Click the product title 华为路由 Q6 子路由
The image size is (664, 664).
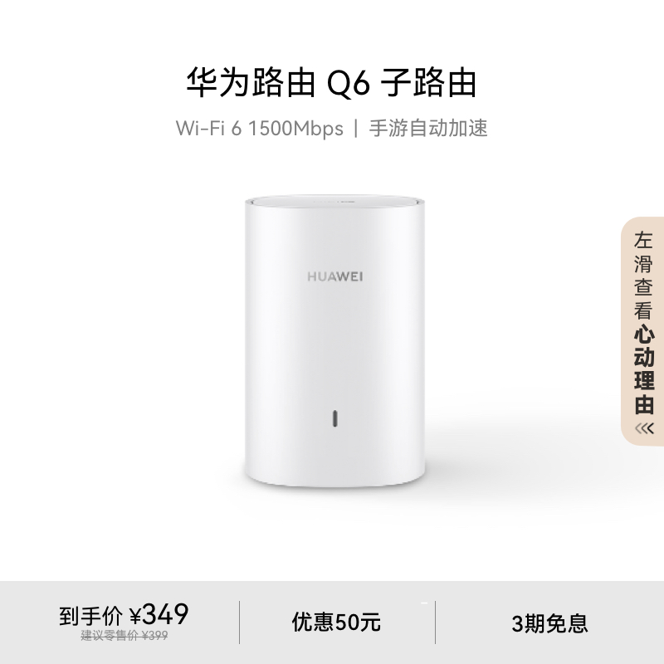(x=332, y=82)
